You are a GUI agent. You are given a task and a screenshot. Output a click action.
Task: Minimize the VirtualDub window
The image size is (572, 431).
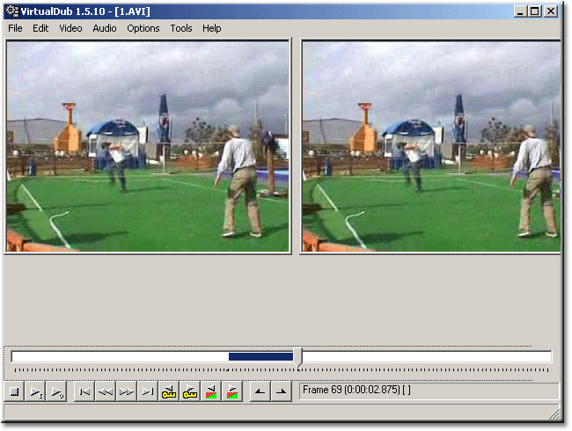[521, 11]
